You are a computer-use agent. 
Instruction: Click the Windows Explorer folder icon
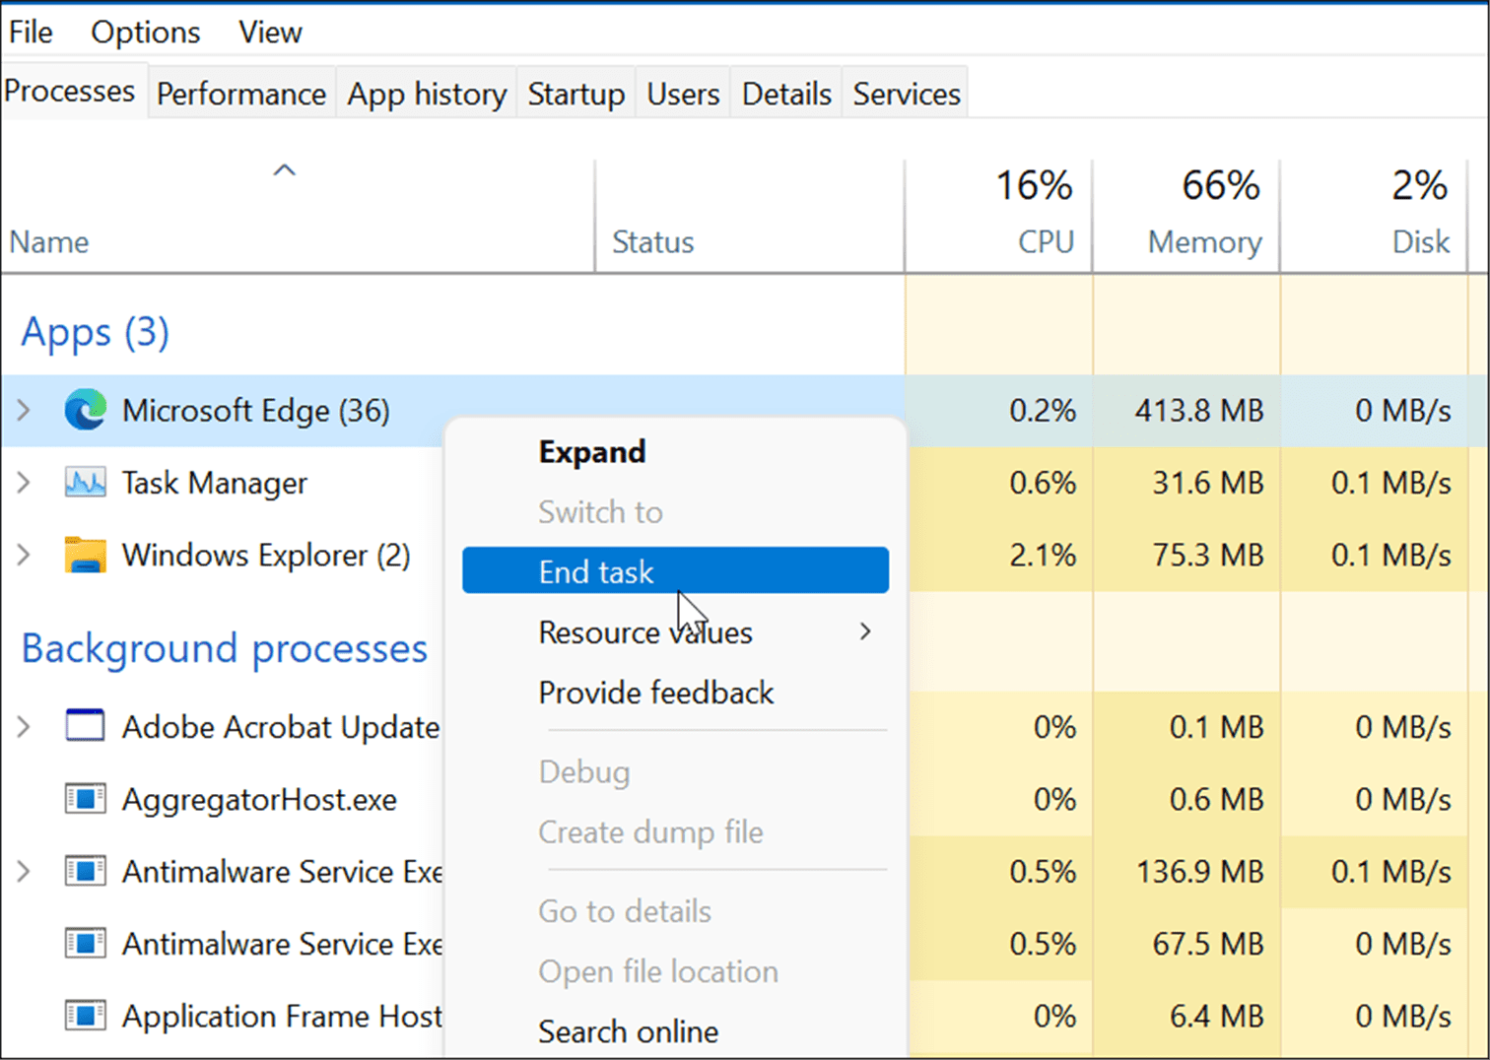pos(85,555)
